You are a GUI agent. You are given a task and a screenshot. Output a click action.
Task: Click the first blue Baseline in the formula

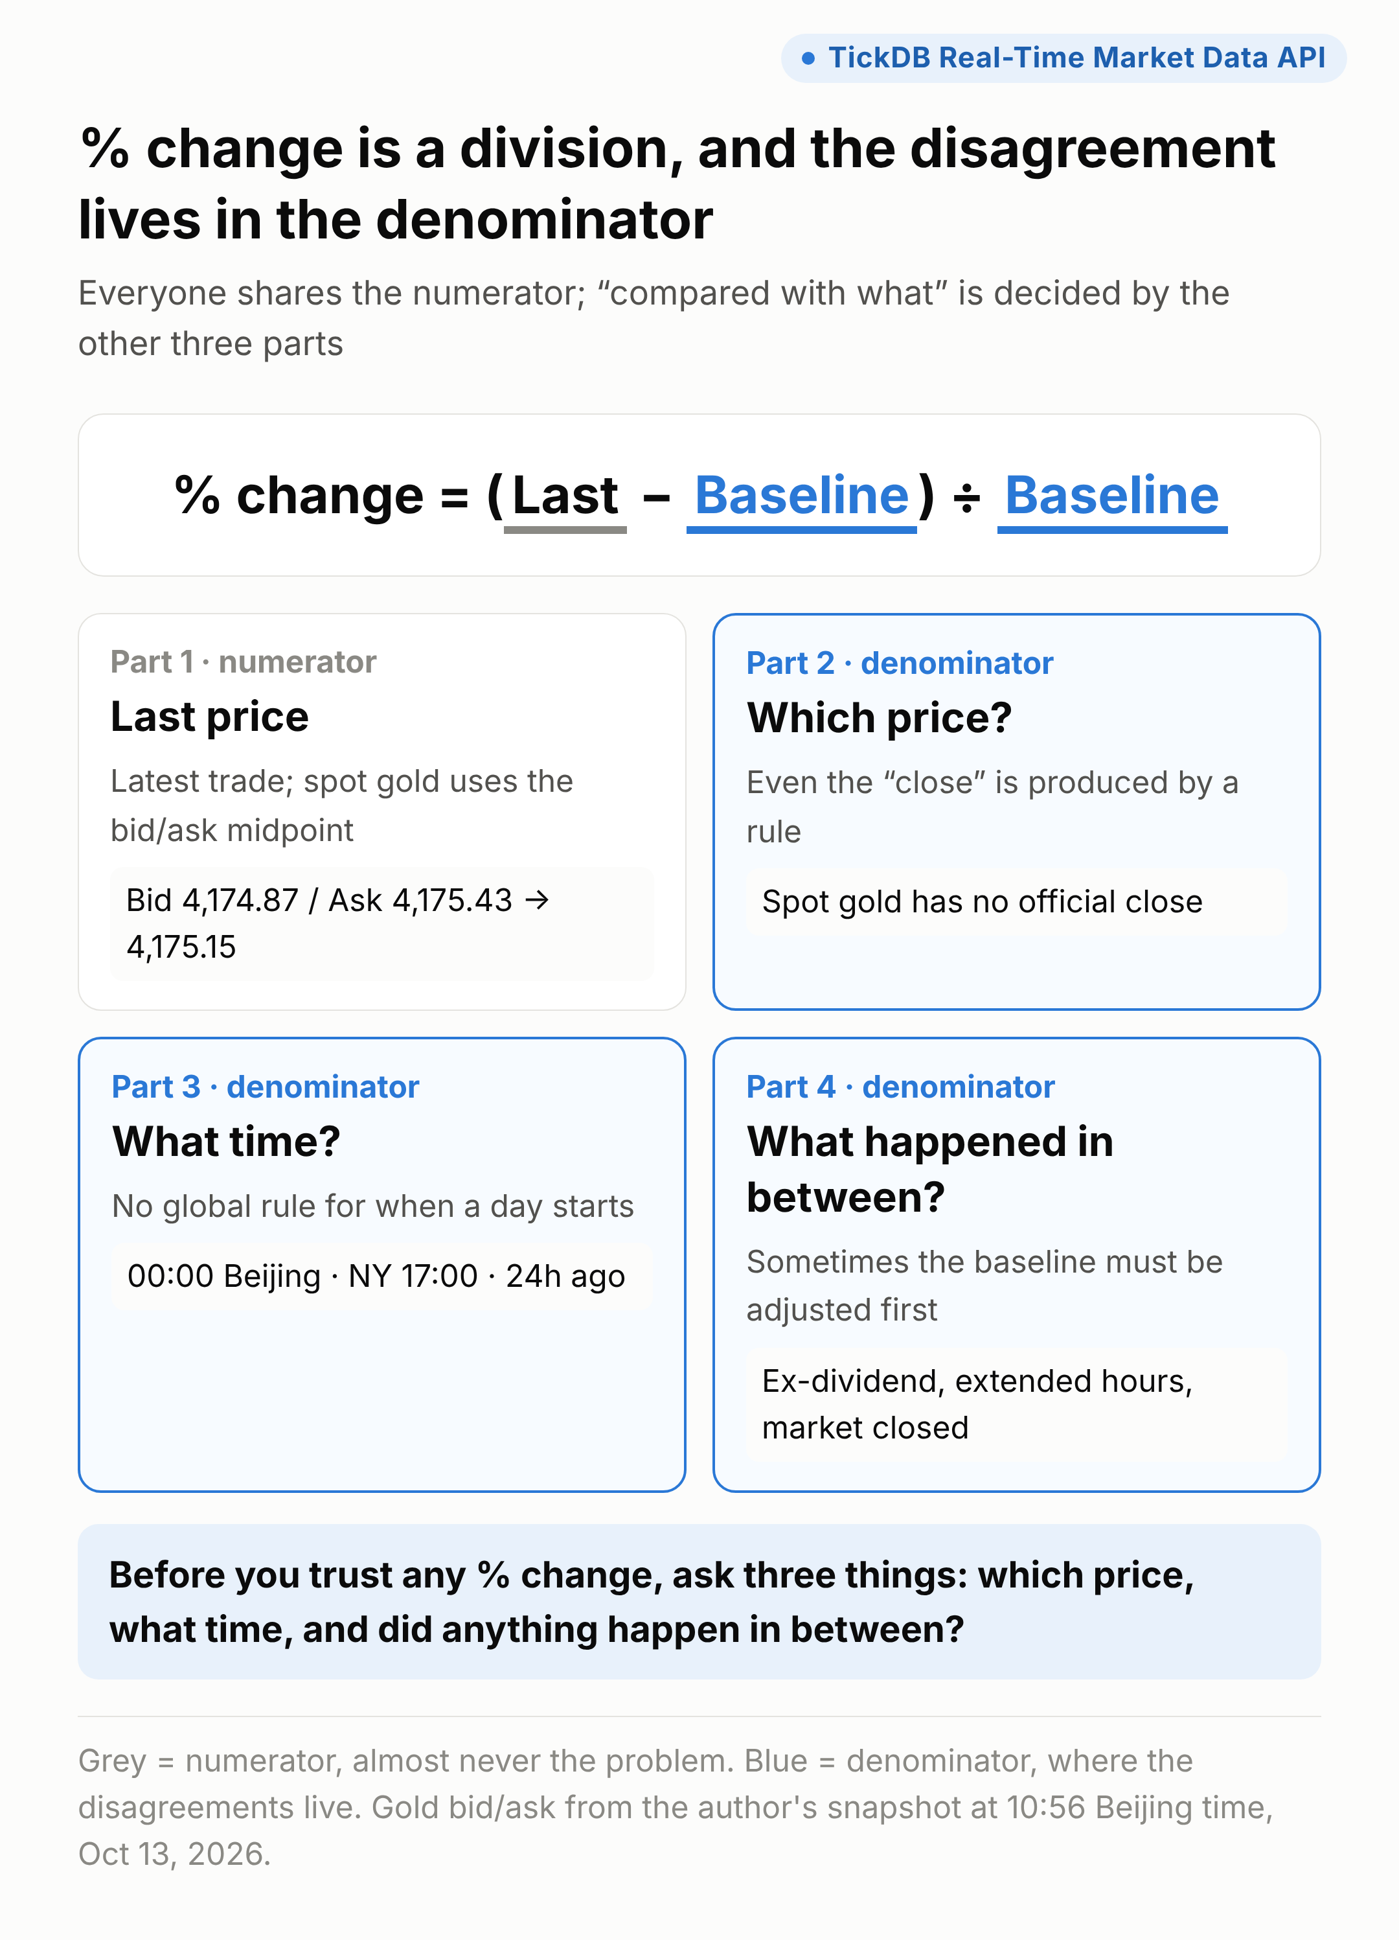tap(801, 496)
